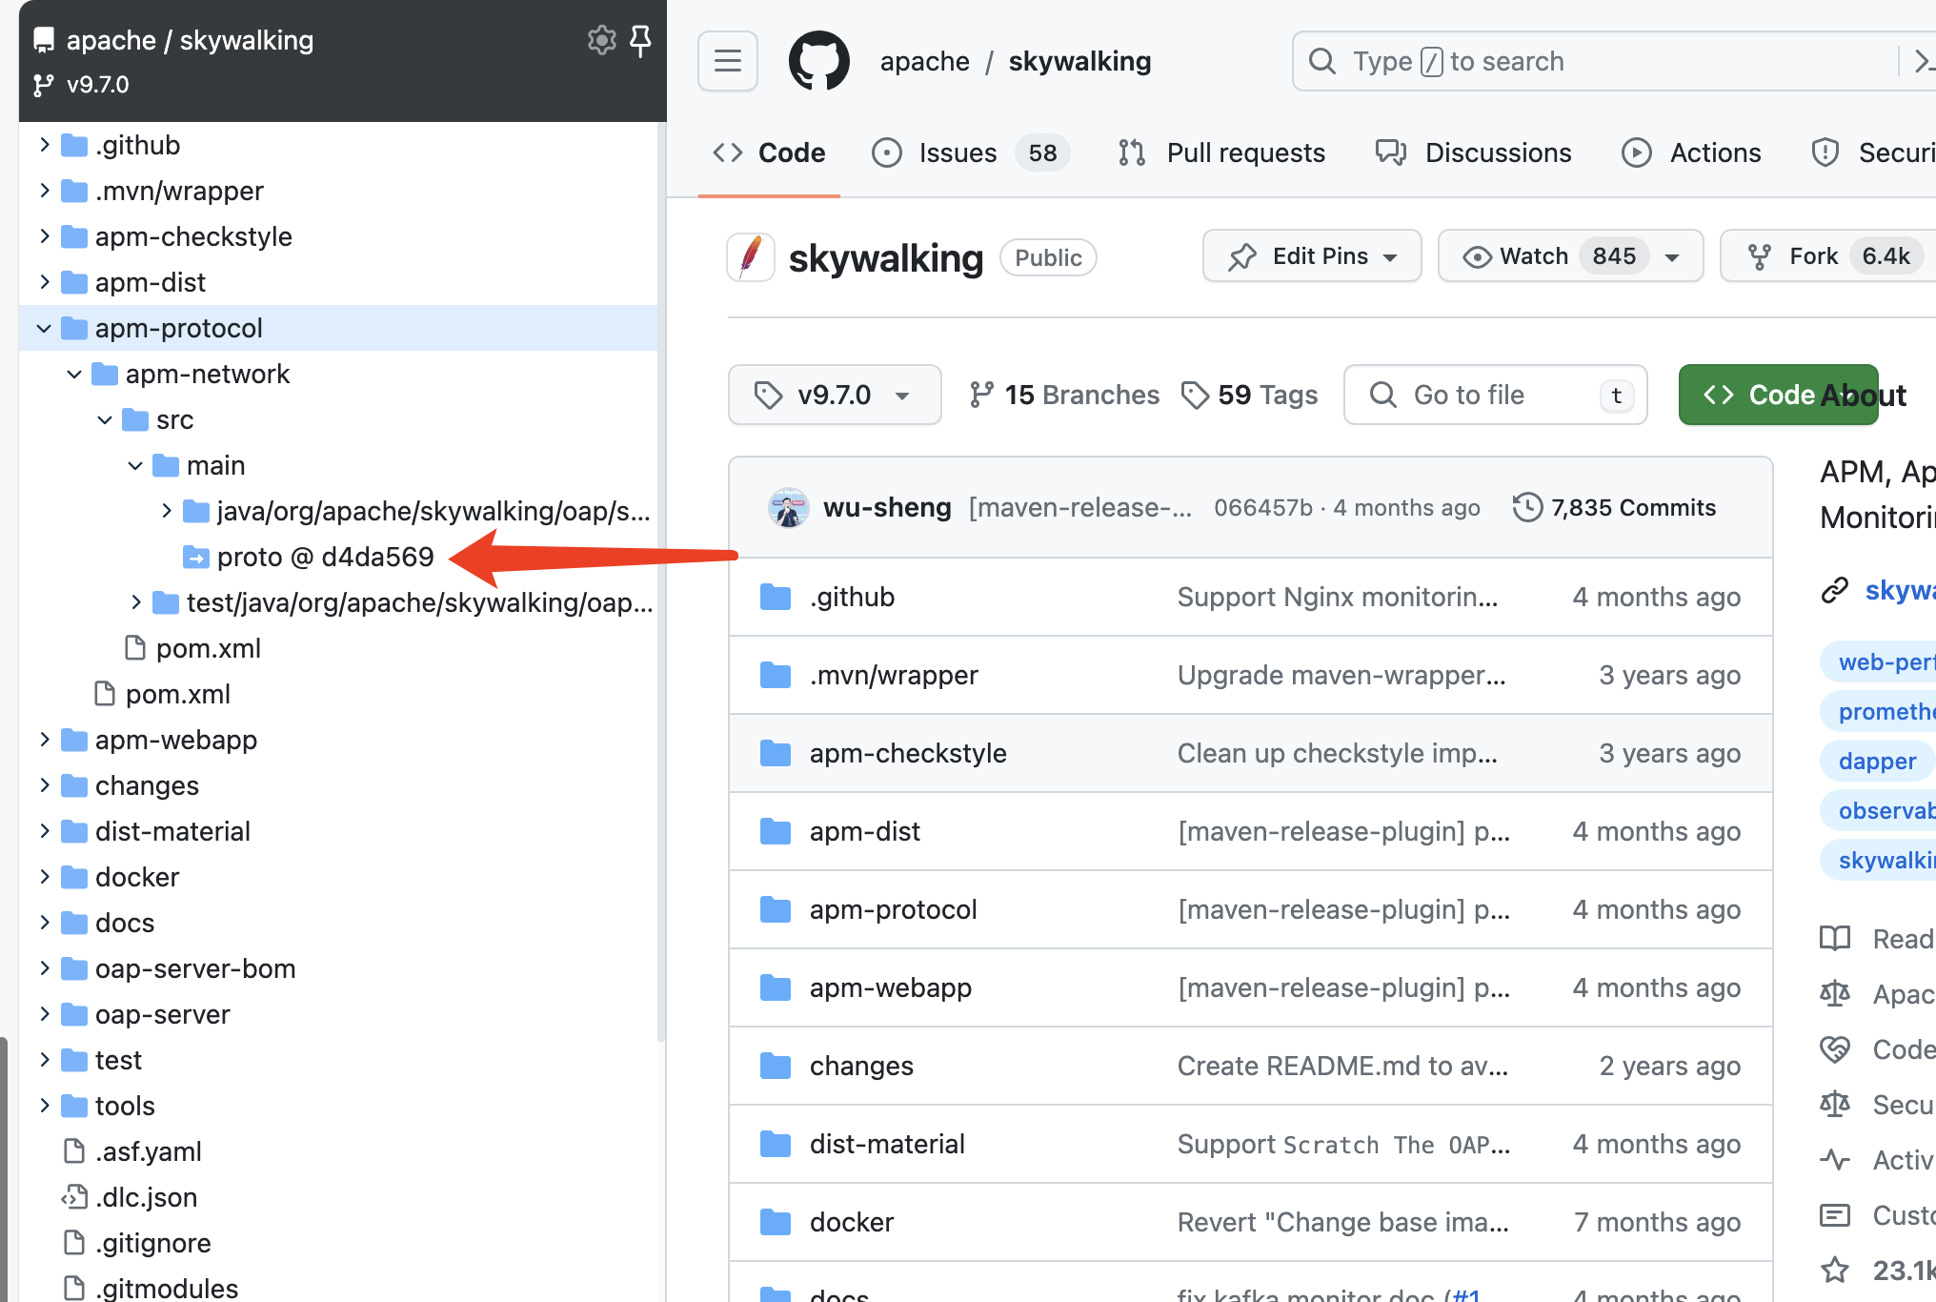Open the command palette icon in search bar
Screen dimensions: 1936x1302
[x=1923, y=61]
